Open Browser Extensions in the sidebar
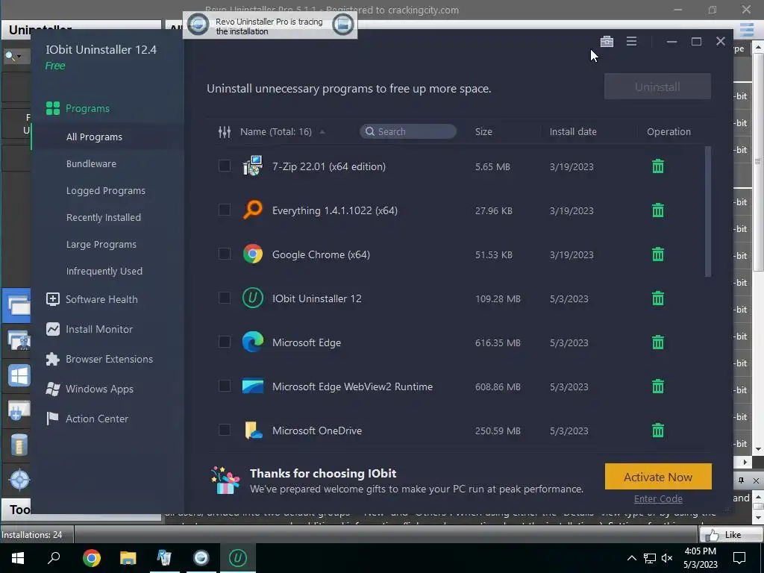The image size is (764, 573). click(x=99, y=359)
